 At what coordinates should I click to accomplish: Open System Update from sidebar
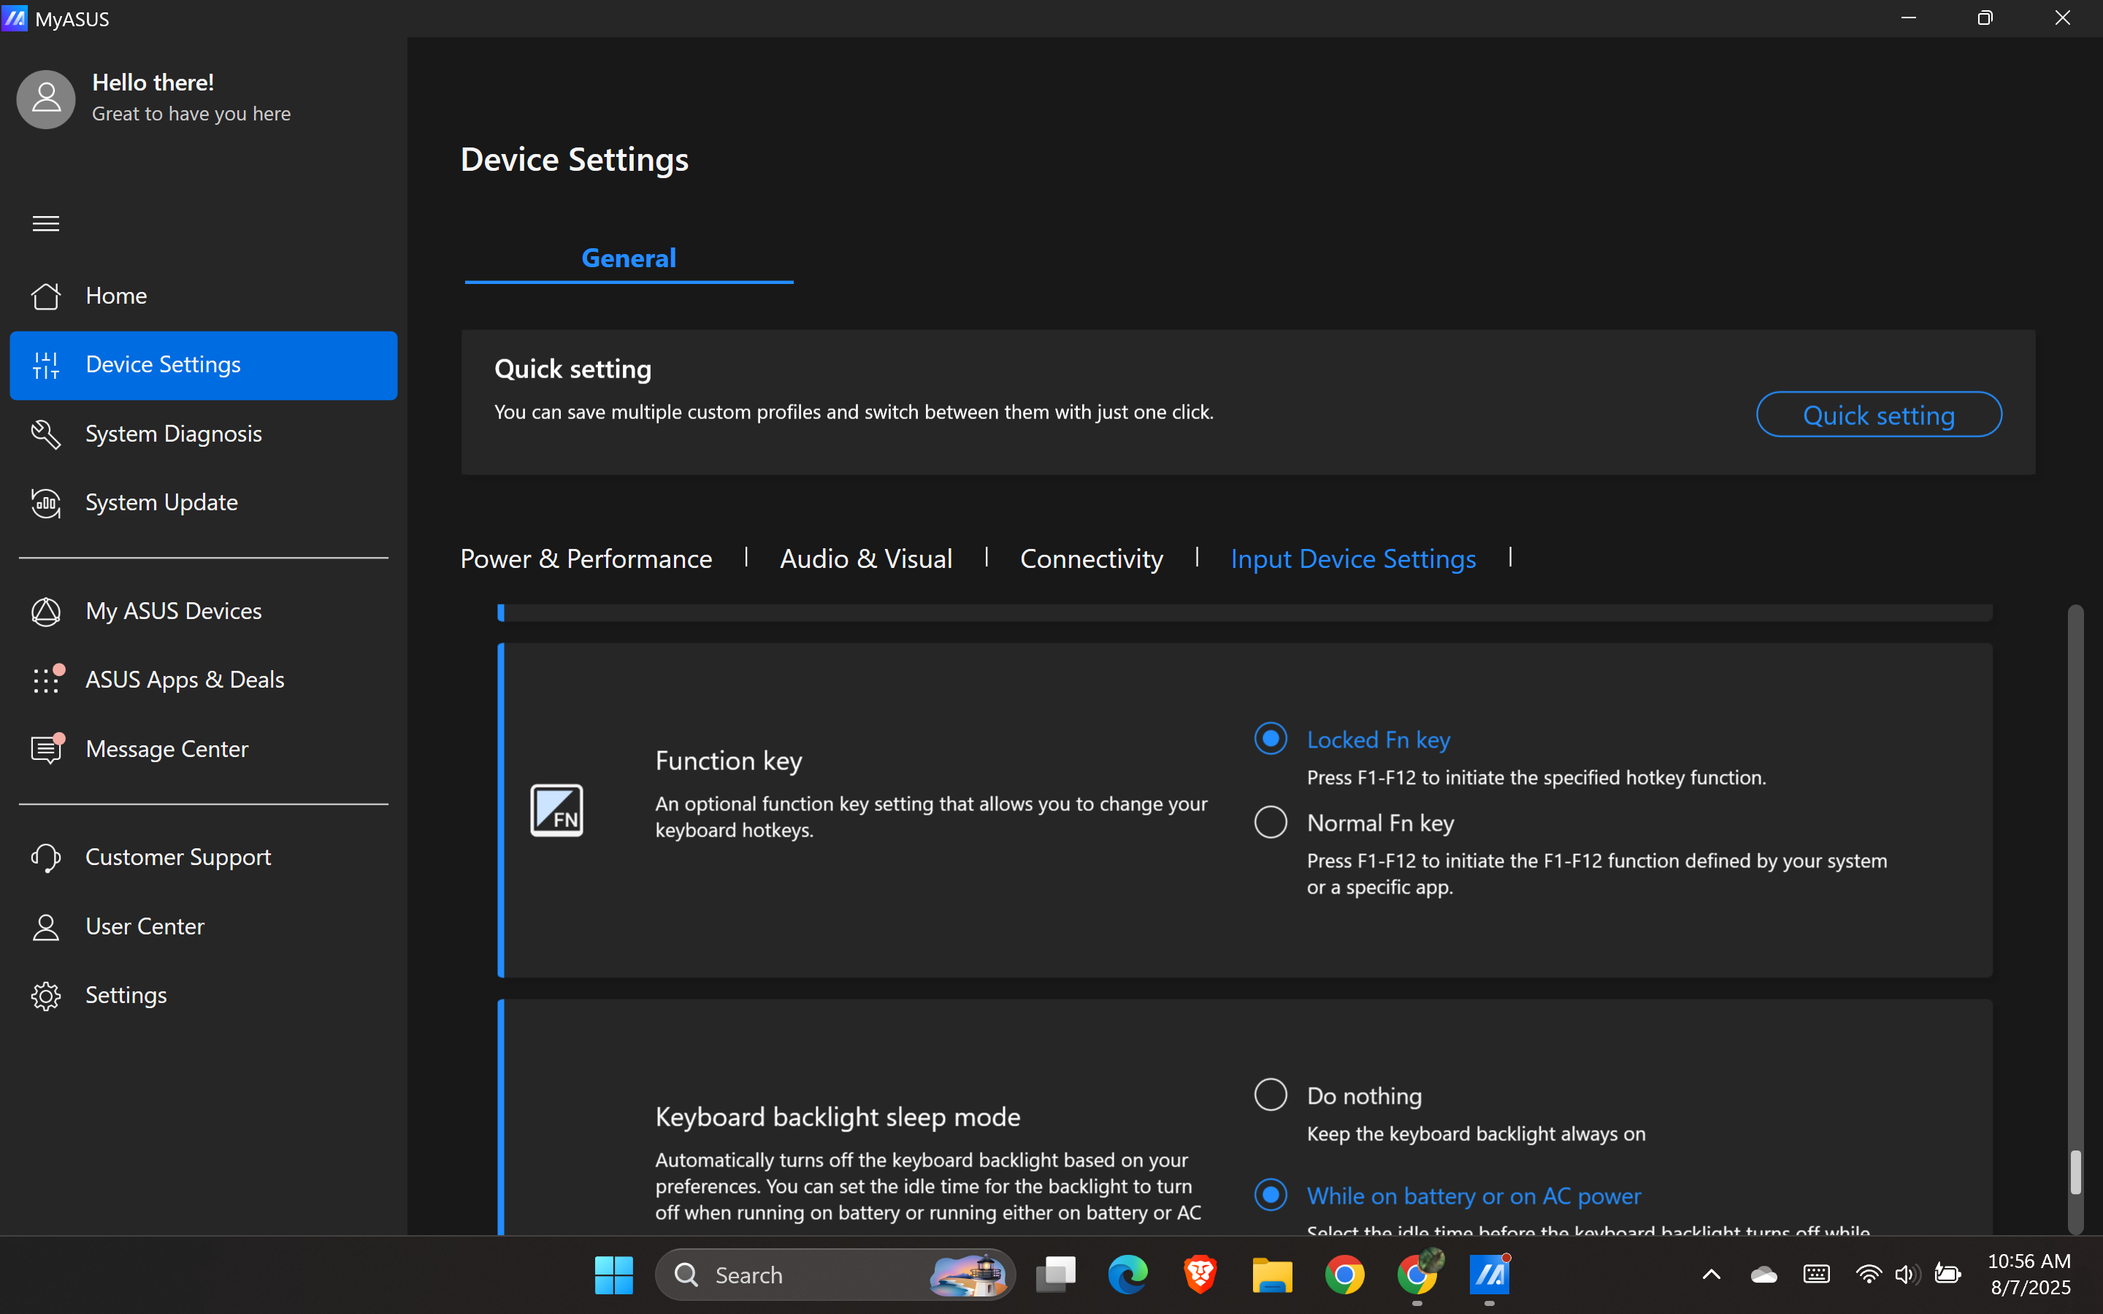click(161, 502)
